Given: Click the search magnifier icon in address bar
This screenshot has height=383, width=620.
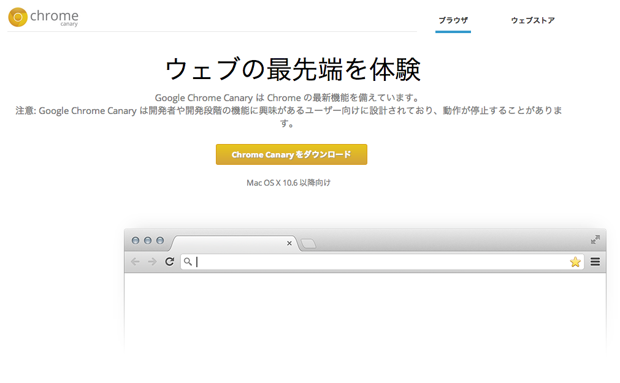Looking at the screenshot, I should (188, 262).
